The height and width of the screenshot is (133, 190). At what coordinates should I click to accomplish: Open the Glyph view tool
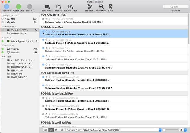[110, 7]
